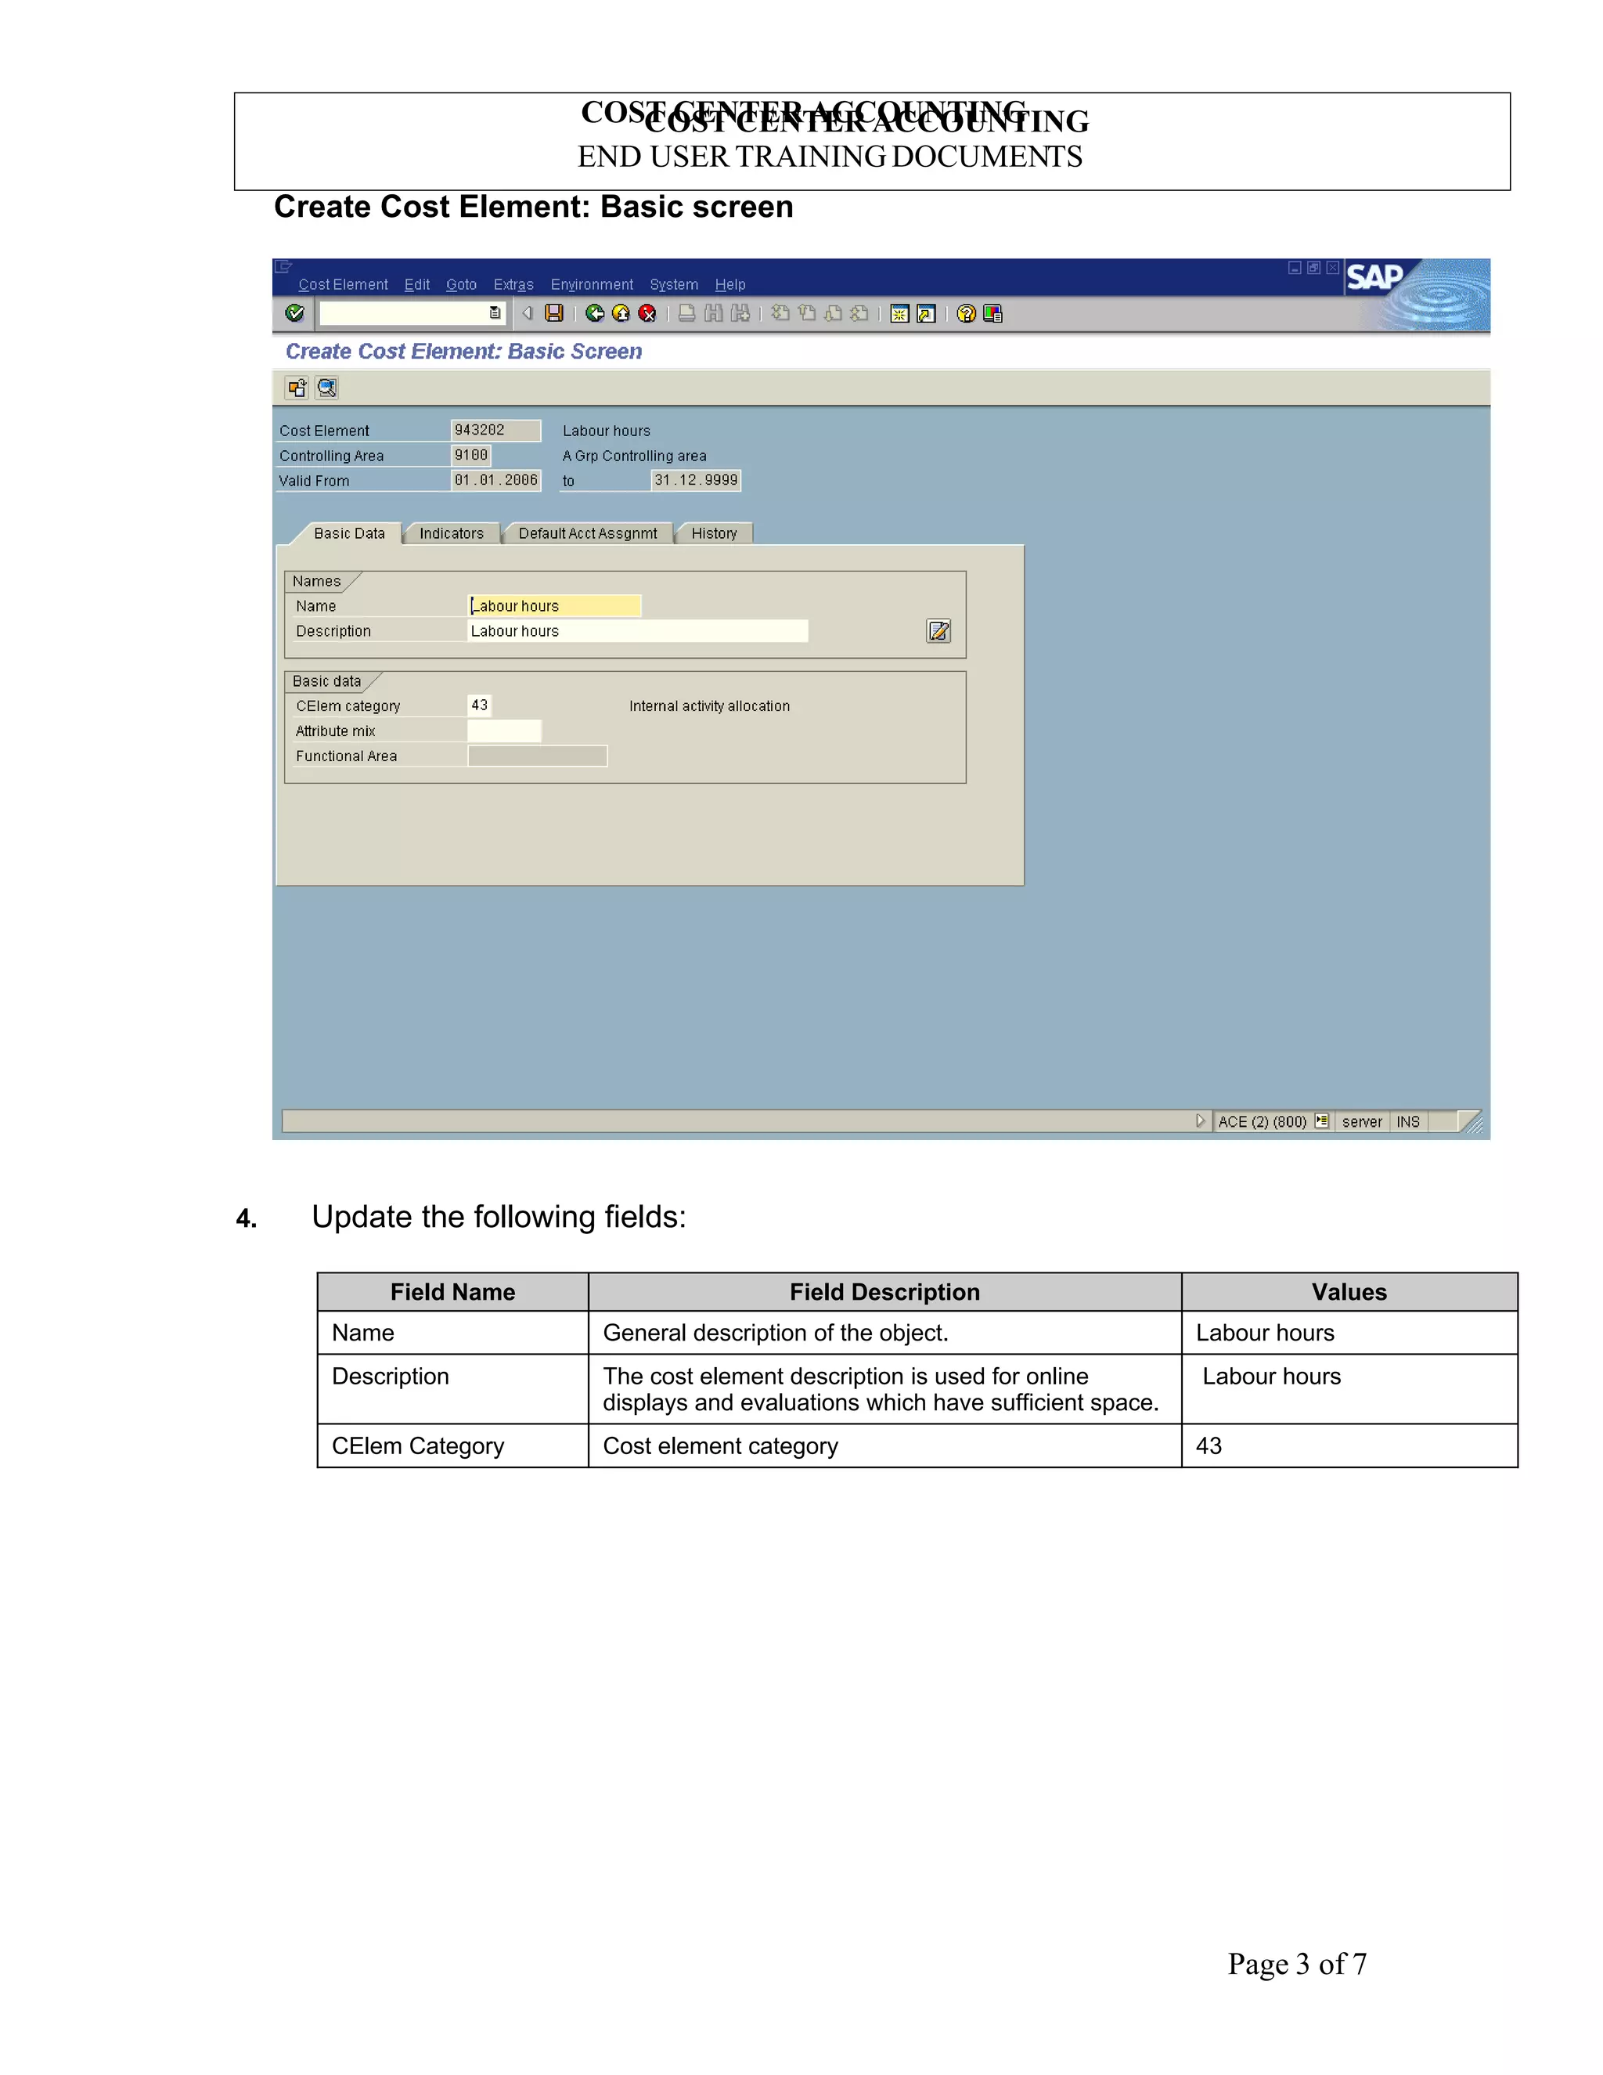Click the Customize Local Layout icon
This screenshot has width=1603, height=2075.
point(993,313)
